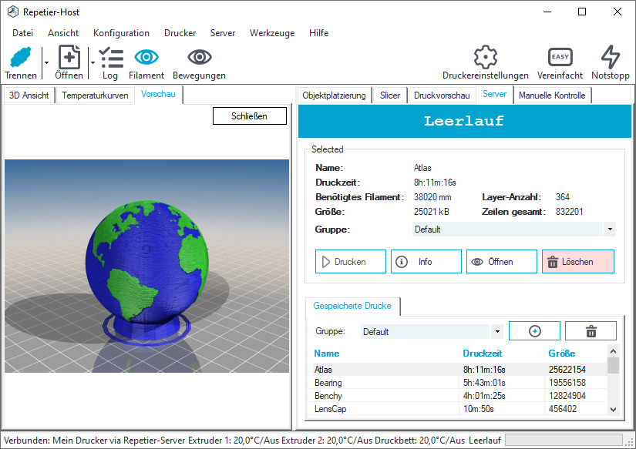
Task: Click the Notstopp emergency stop icon
Action: (611, 57)
